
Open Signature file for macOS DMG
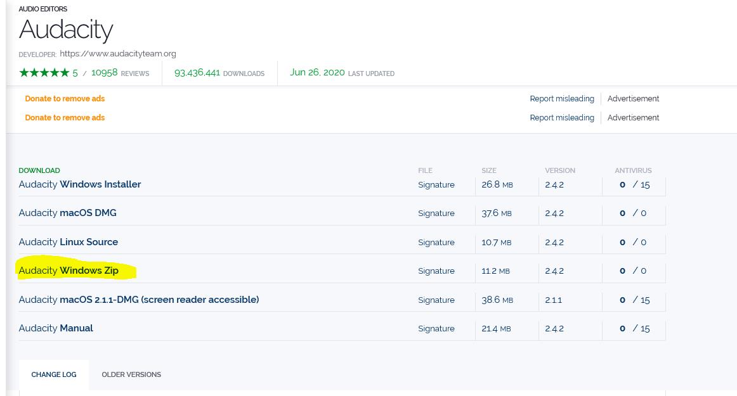[x=436, y=214]
